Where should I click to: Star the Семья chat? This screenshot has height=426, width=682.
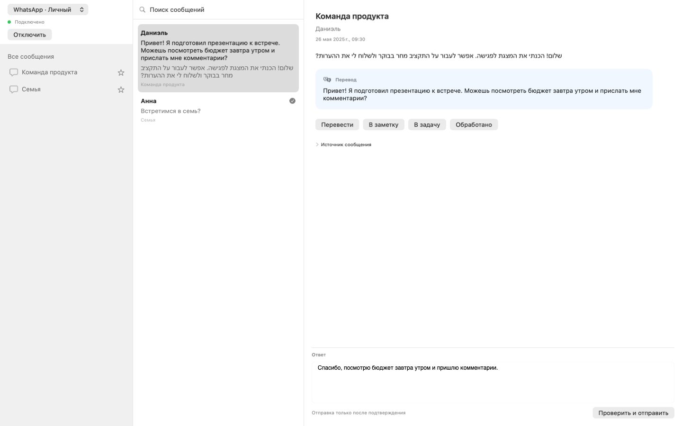point(121,89)
